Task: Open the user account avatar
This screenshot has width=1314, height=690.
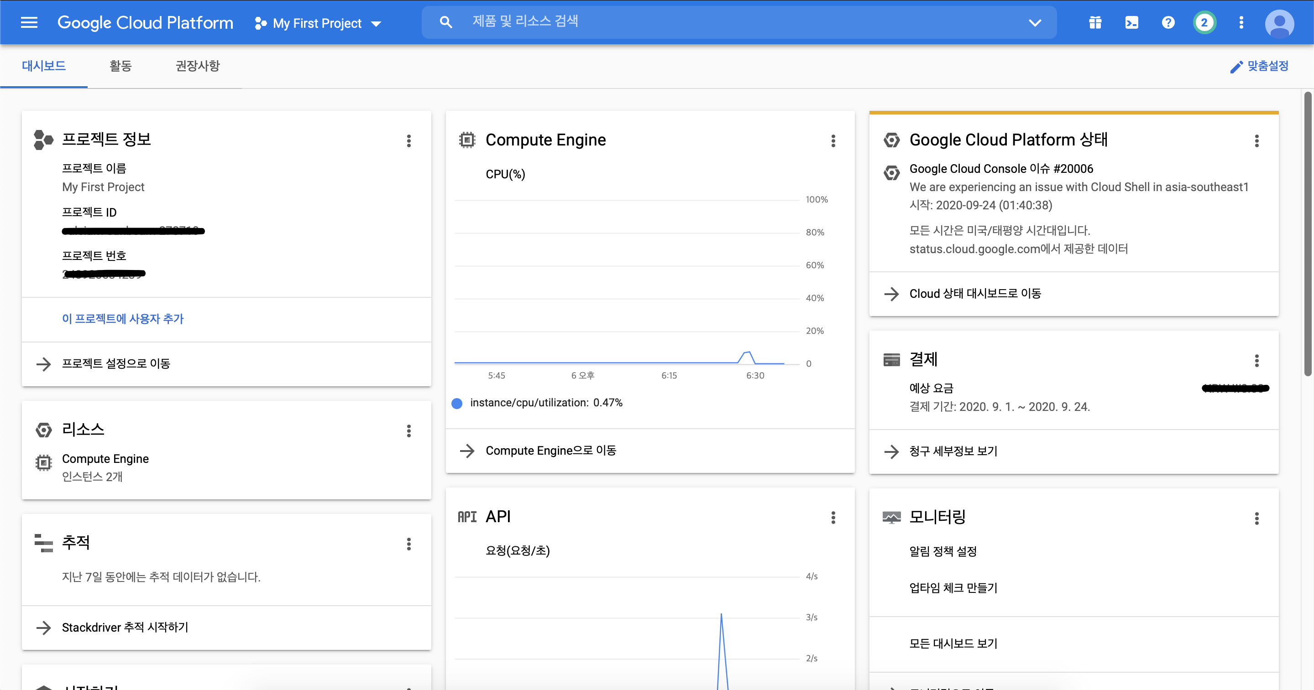Action: point(1279,23)
